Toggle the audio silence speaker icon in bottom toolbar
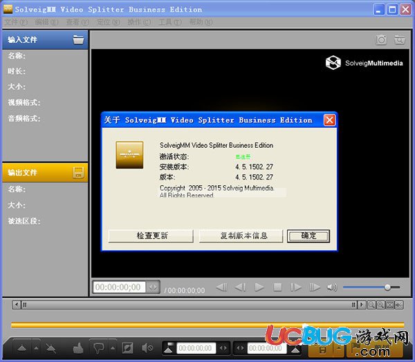The image size is (415, 362). pyautogui.click(x=147, y=348)
